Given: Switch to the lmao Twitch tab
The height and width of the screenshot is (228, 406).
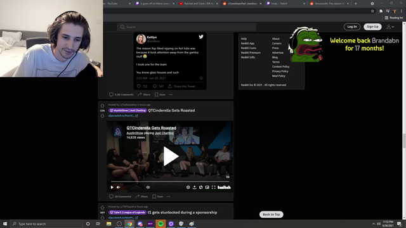Looking at the screenshot, I should [286, 4].
